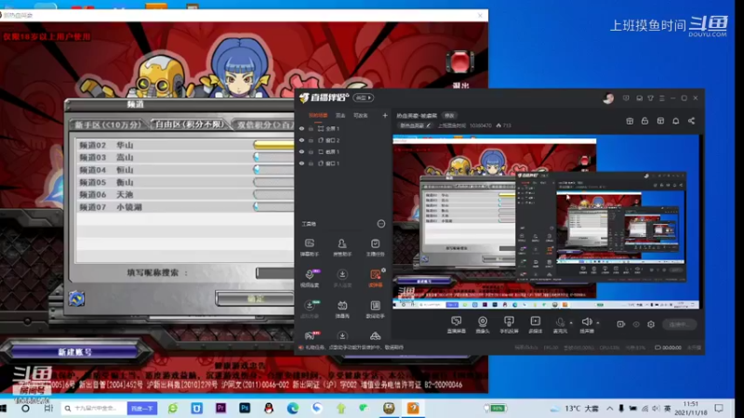This screenshot has width=744, height=418.
Task: Mute the 麦克风 microphone
Action: point(561,324)
